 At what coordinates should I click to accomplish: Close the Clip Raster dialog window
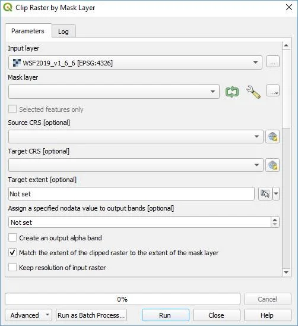[x=289, y=8]
